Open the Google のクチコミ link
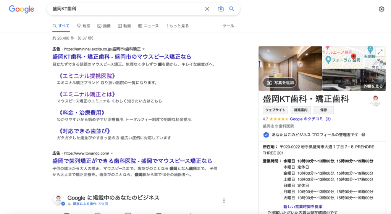Image resolution: width=391 pixels, height=214 pixels. [x=310, y=119]
